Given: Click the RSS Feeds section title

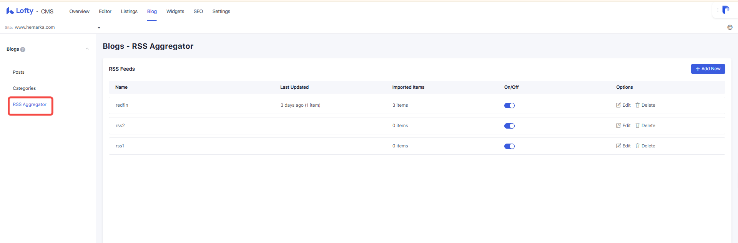Looking at the screenshot, I should [122, 69].
